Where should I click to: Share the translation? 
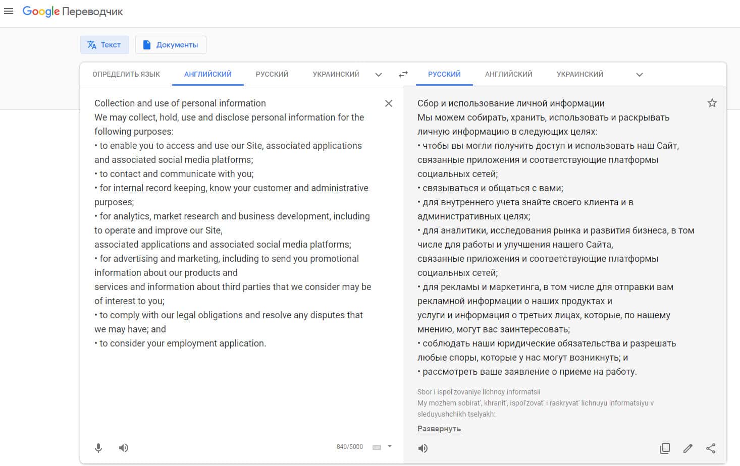tap(711, 448)
